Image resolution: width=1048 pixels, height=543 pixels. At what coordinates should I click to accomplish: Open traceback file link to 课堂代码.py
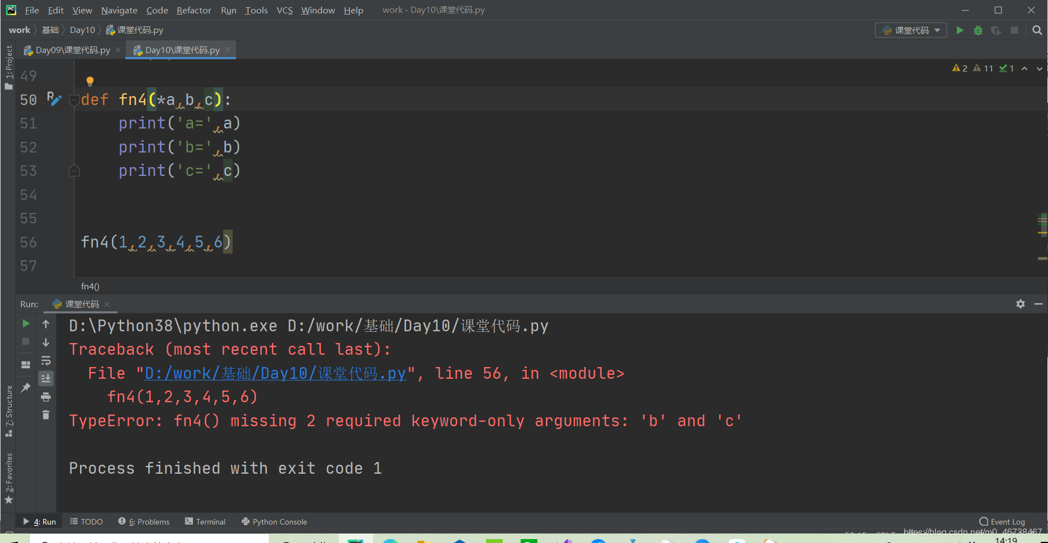point(275,373)
